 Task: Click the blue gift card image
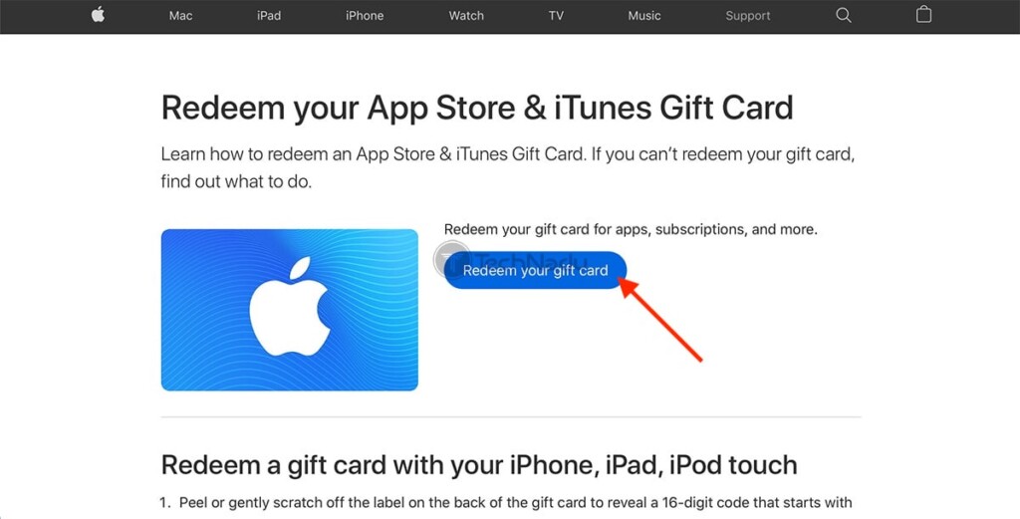pos(290,310)
